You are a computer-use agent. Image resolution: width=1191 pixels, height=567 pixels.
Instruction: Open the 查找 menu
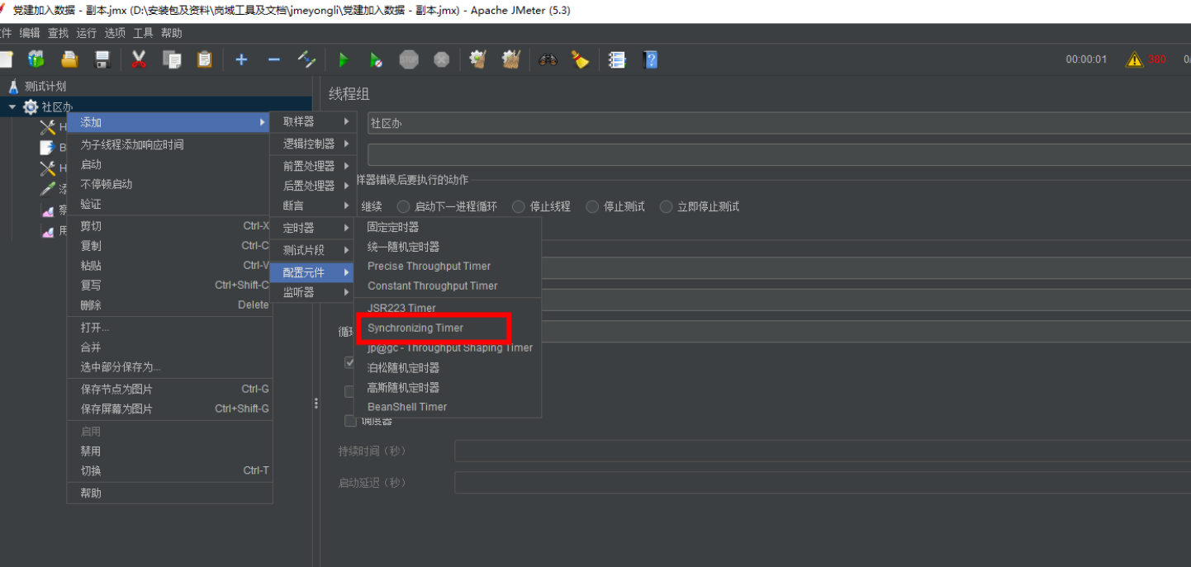tap(58, 33)
